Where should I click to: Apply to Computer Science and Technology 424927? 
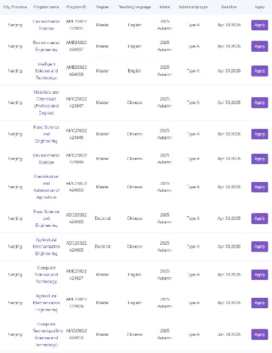point(260,274)
